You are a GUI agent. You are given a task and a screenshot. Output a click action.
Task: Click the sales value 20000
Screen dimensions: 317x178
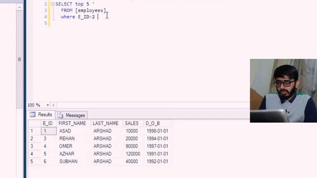(132, 138)
